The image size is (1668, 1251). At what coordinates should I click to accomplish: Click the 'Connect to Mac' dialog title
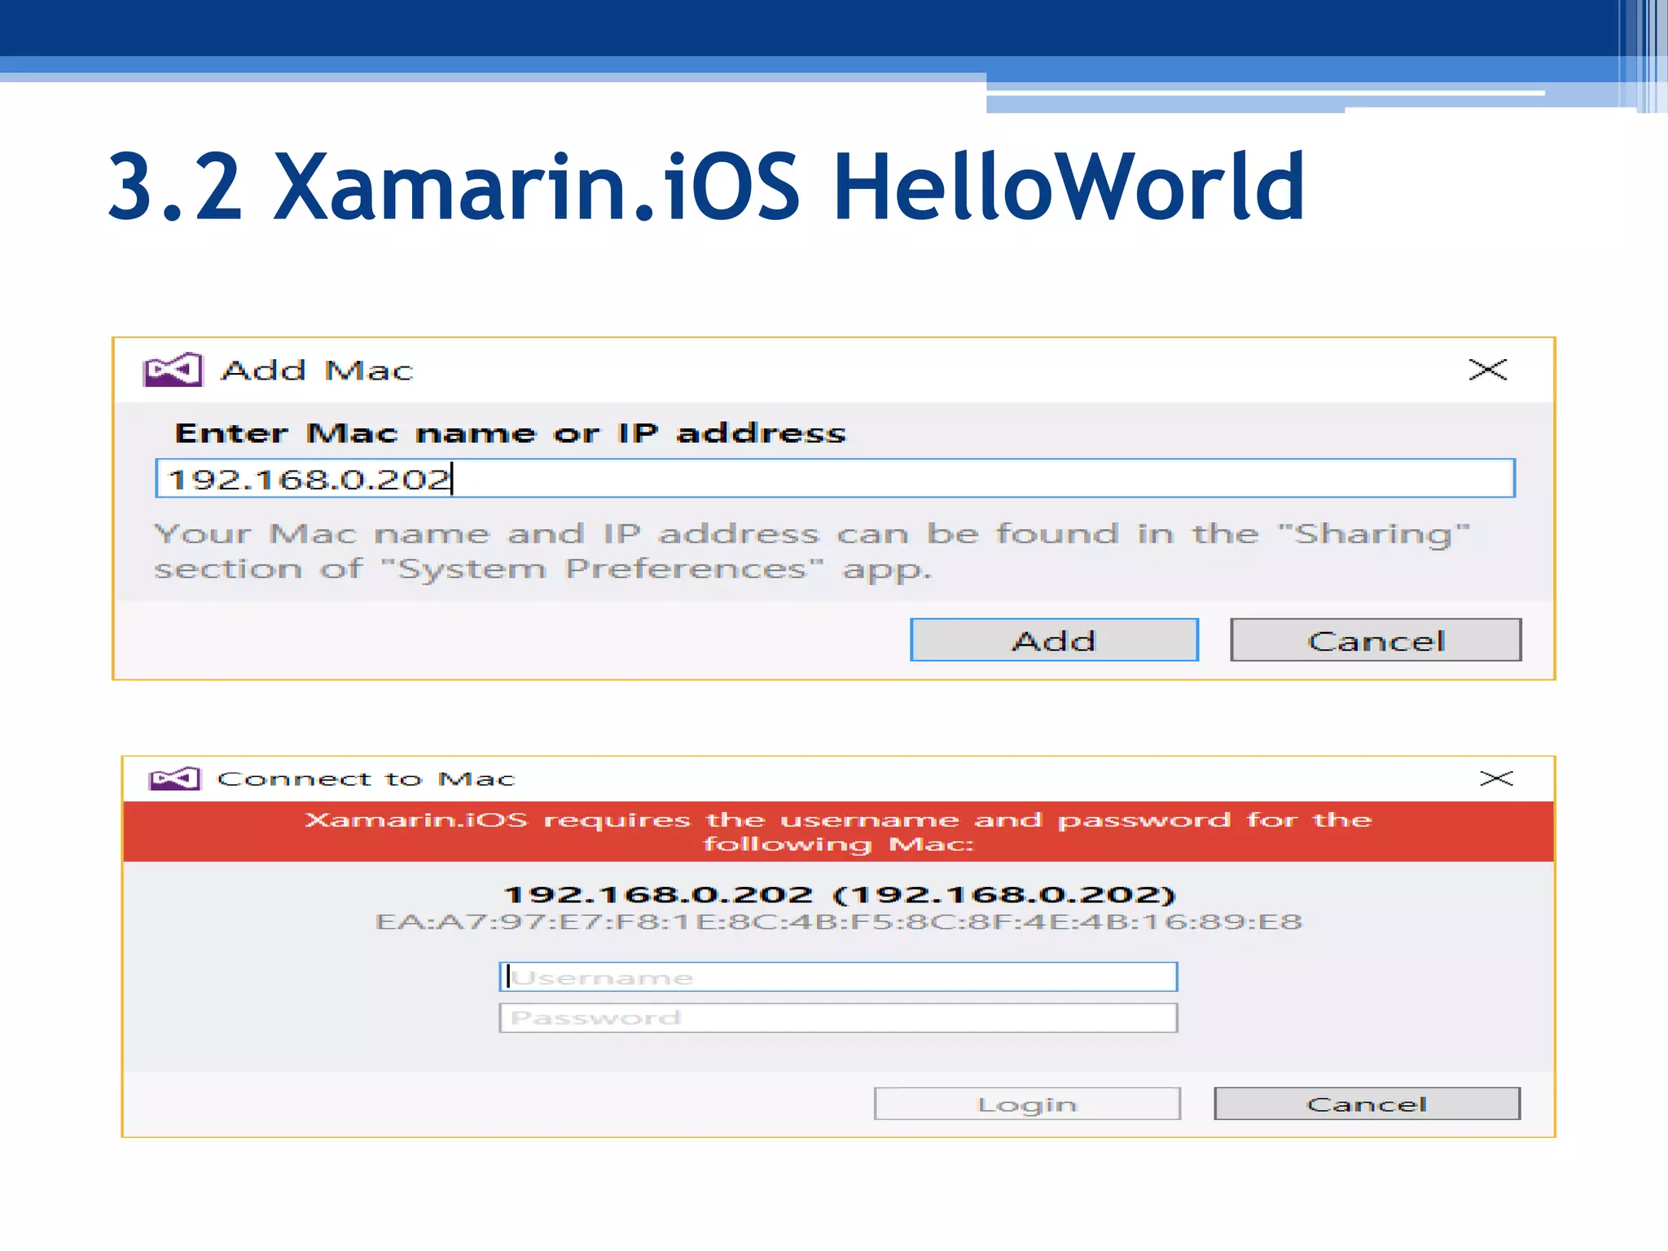[x=367, y=779]
